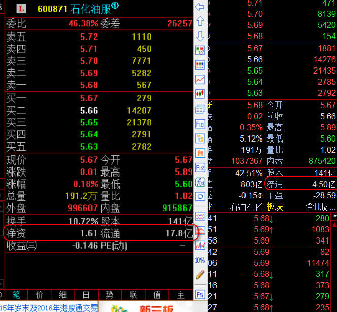Select the pencil drawing tool icon
The image size is (337, 312).
200,274
